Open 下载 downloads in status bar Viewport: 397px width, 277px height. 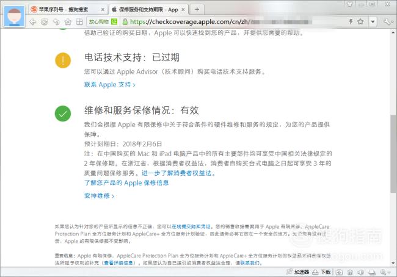point(321,272)
